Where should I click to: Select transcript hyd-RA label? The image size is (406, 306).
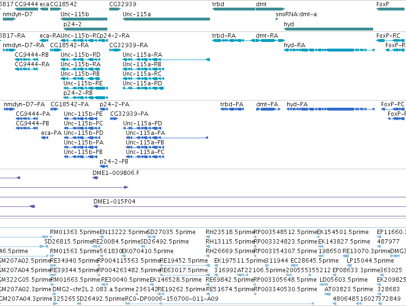[295, 45]
